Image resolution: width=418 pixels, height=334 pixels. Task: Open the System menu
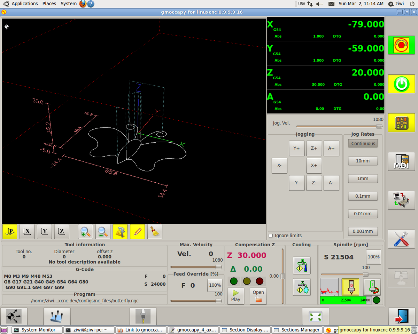pyautogui.click(x=69, y=3)
